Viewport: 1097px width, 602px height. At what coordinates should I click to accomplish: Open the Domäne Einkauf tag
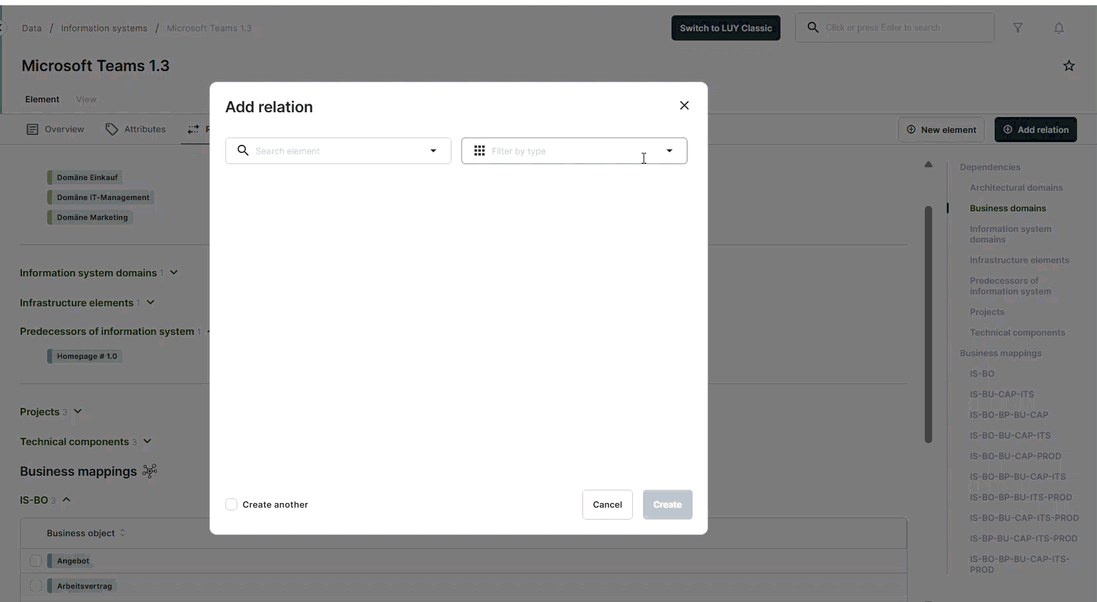click(x=84, y=177)
